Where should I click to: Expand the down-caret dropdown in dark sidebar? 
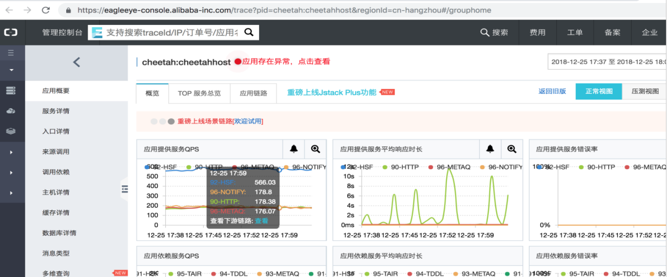tap(11, 70)
